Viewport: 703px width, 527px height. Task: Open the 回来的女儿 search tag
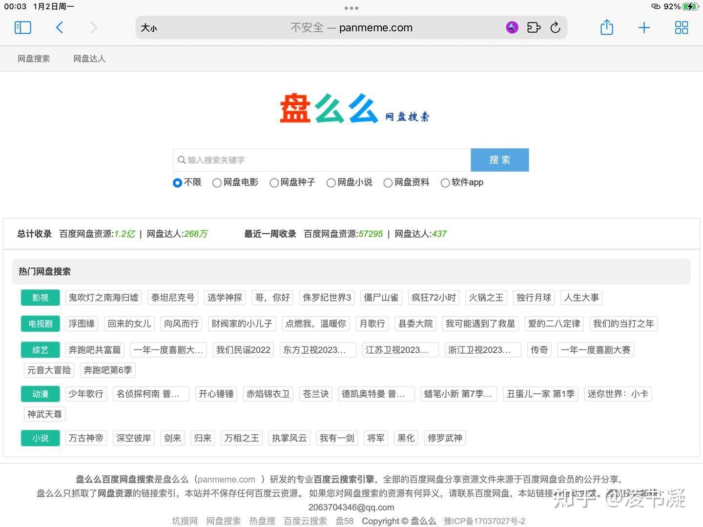tap(129, 324)
